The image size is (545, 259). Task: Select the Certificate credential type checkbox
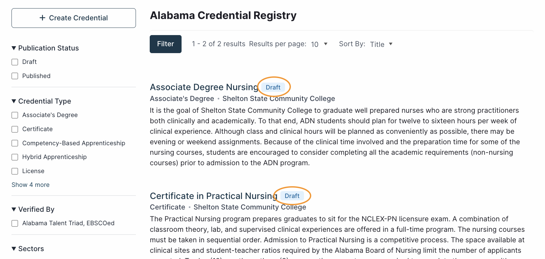15,129
